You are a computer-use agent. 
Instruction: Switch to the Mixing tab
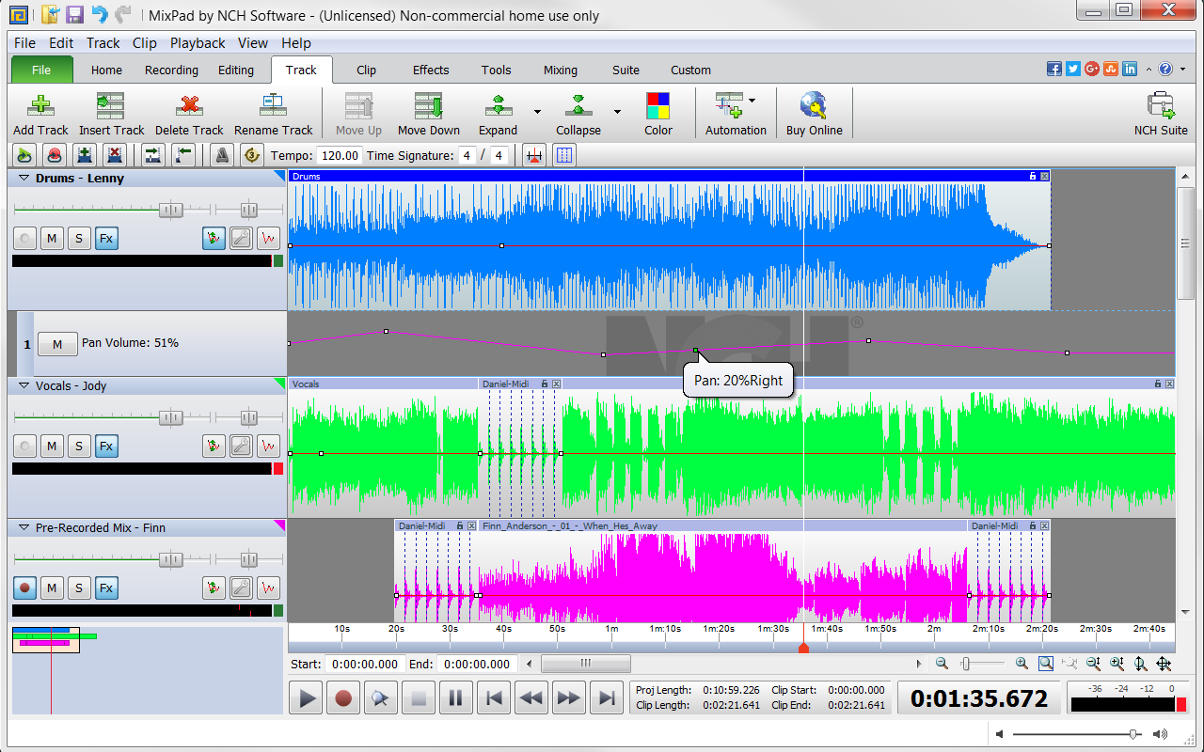tap(560, 70)
